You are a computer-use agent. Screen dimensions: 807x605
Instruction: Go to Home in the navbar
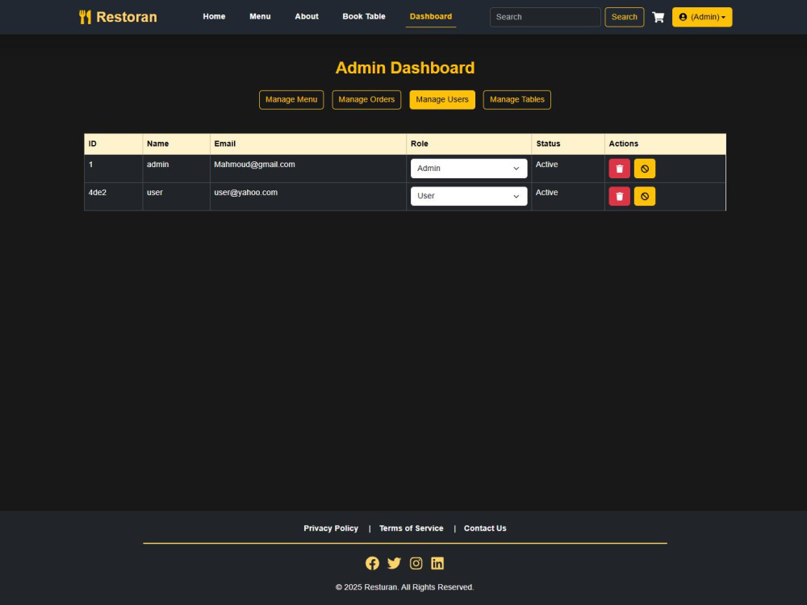[214, 16]
